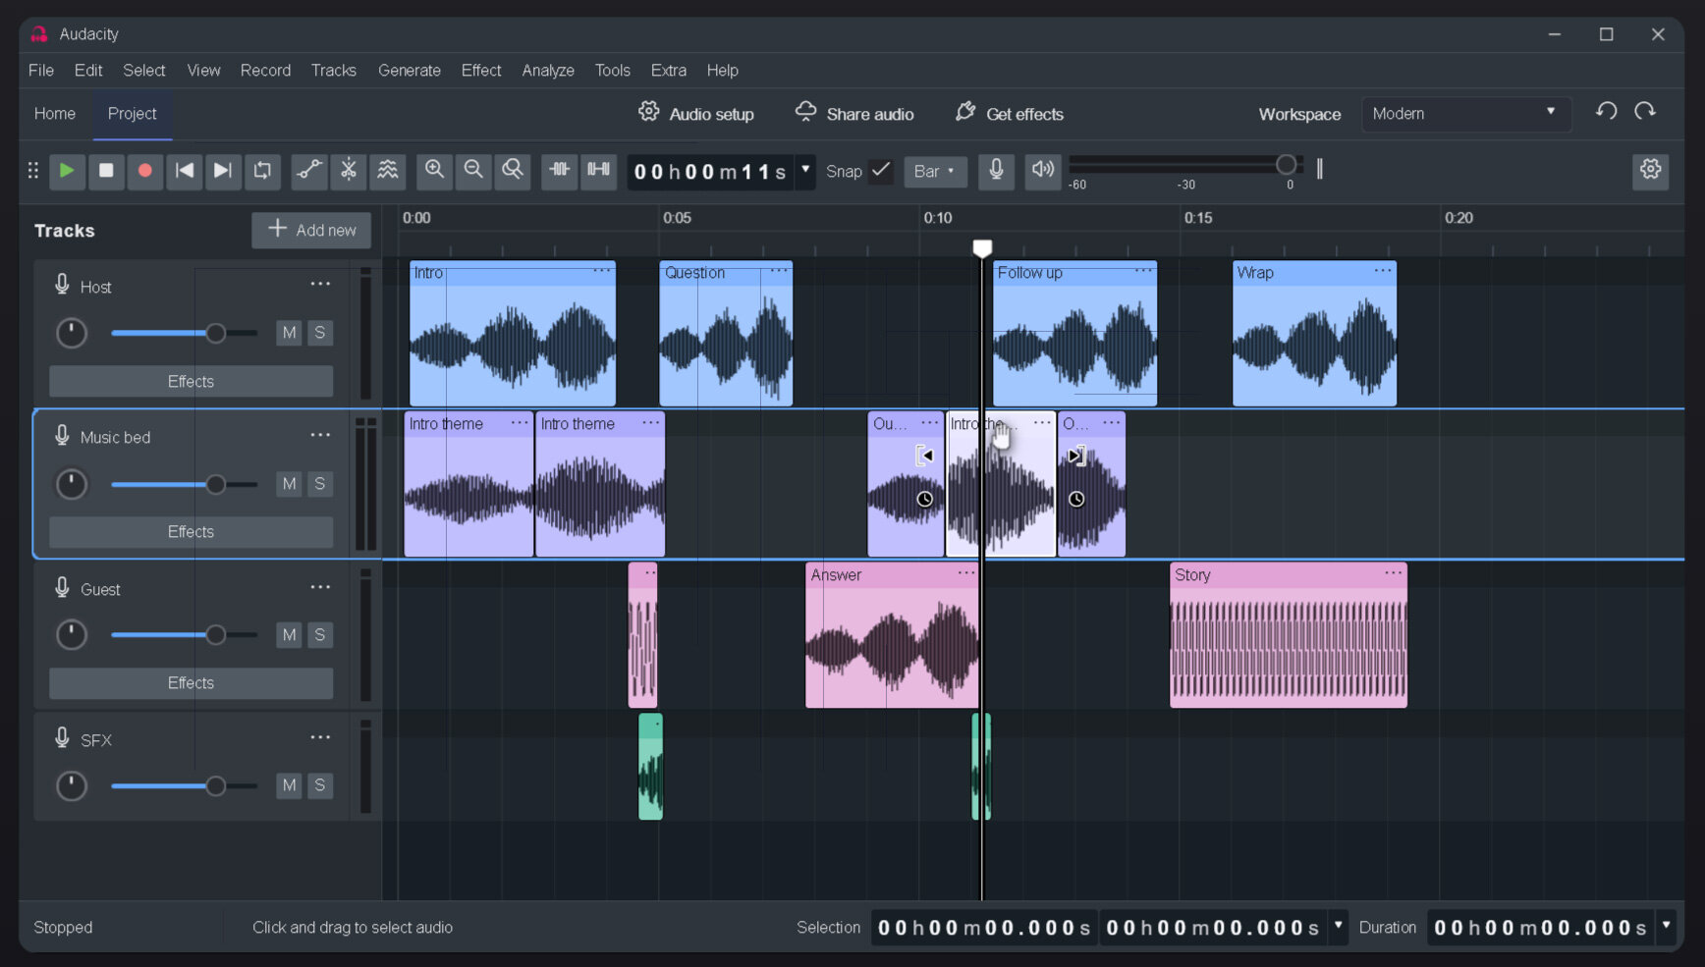Adjust the Host track volume slider
This screenshot has width=1705, height=967.
pos(185,333)
